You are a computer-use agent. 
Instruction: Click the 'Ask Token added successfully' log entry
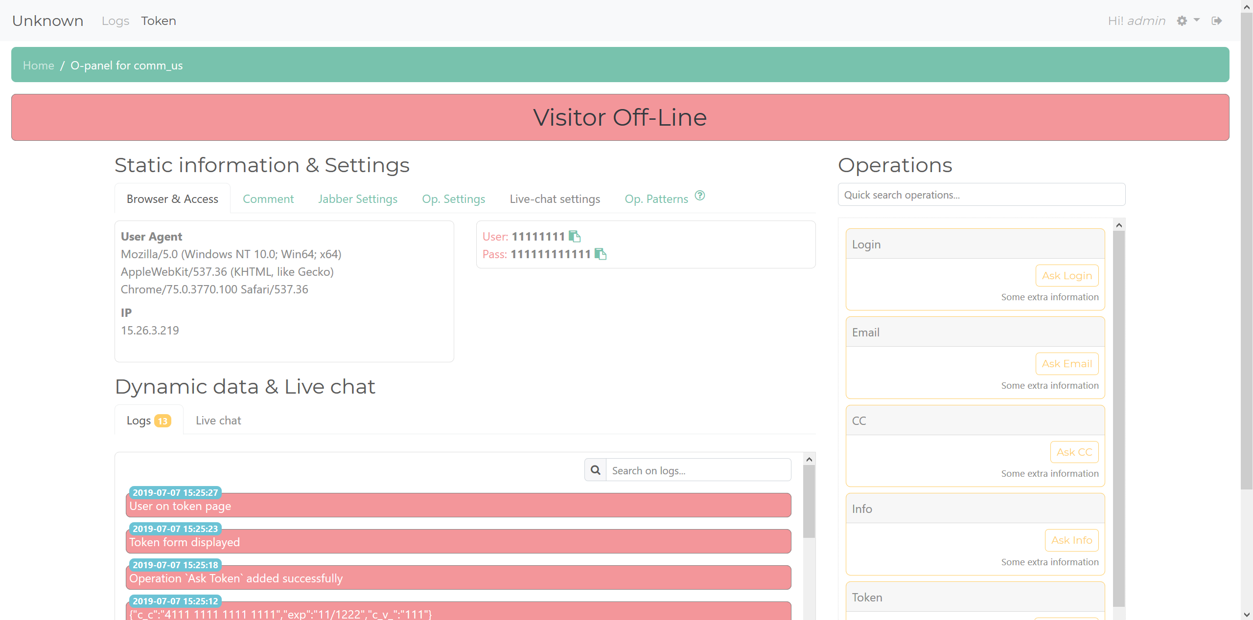[x=459, y=578]
